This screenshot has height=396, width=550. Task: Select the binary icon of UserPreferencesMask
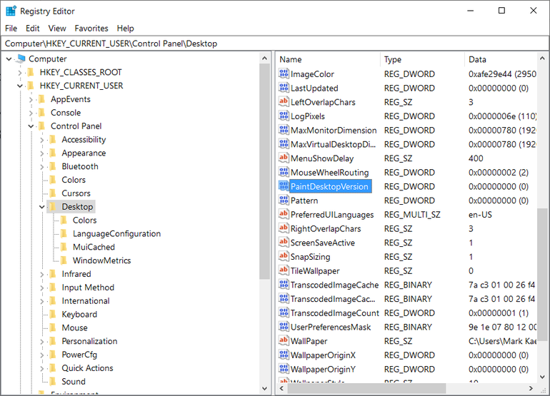tap(284, 327)
